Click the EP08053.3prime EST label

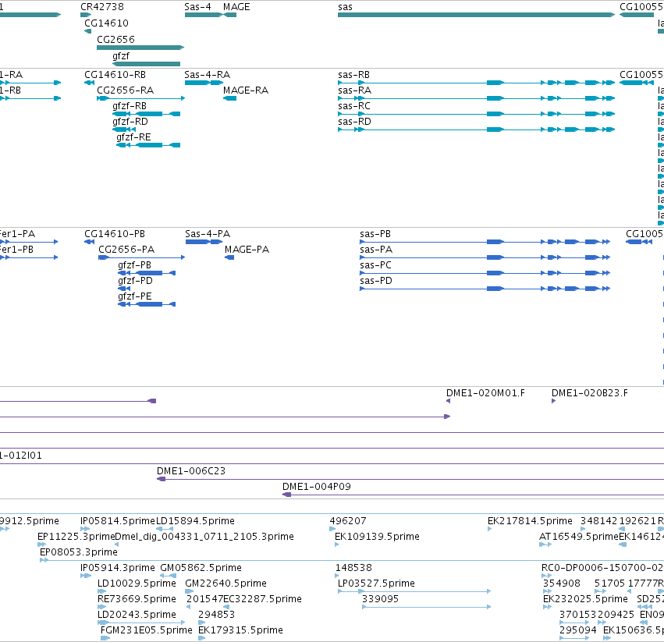[x=78, y=552]
